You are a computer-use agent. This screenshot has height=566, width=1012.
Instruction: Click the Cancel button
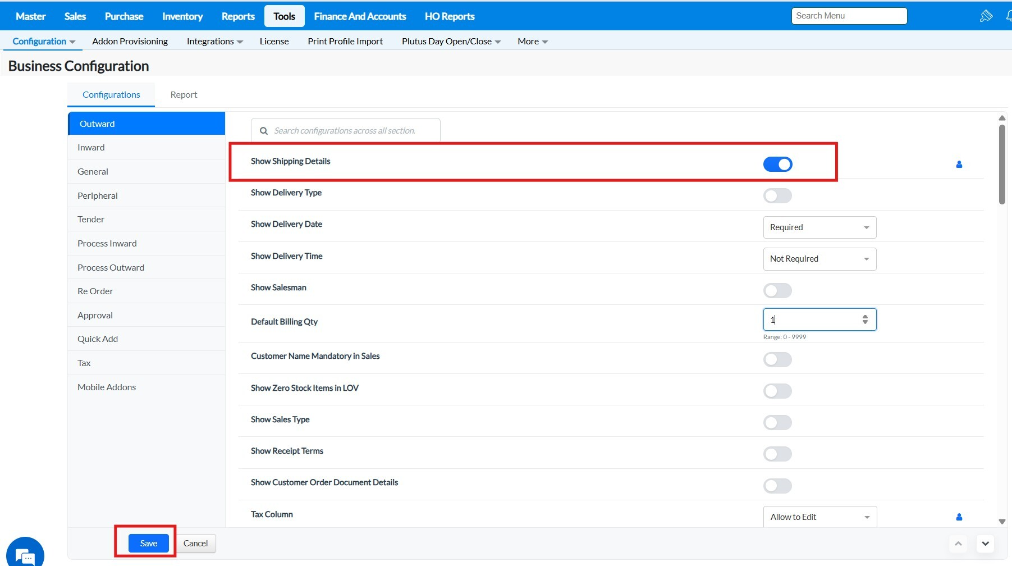point(195,543)
